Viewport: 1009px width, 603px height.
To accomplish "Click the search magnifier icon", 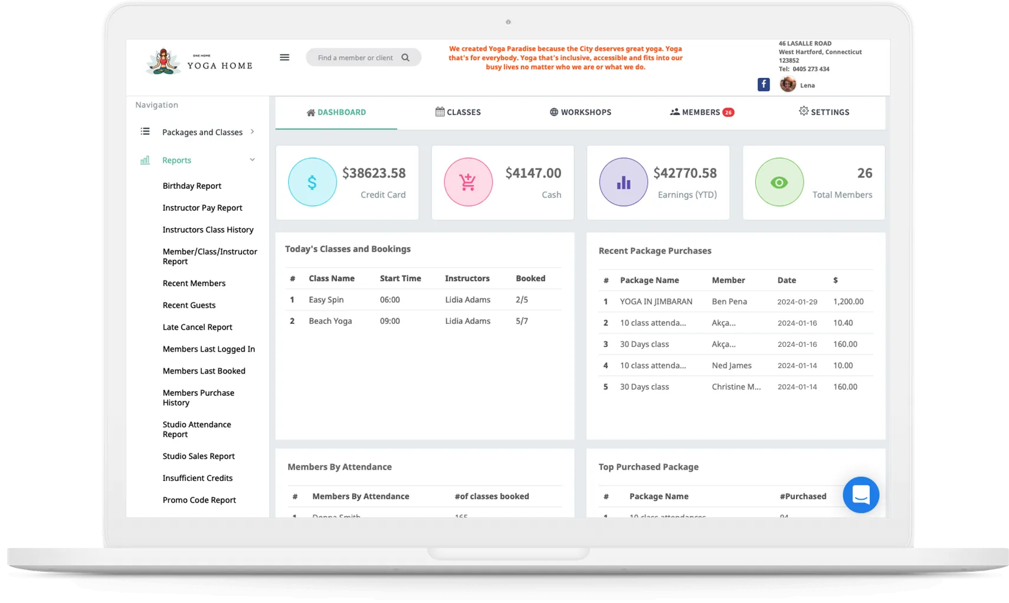I will (405, 57).
